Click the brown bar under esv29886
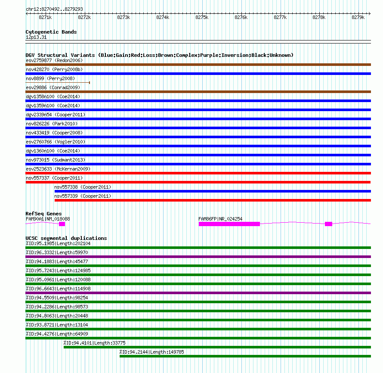Viewport: 383px width, 373px height. coord(198,92)
